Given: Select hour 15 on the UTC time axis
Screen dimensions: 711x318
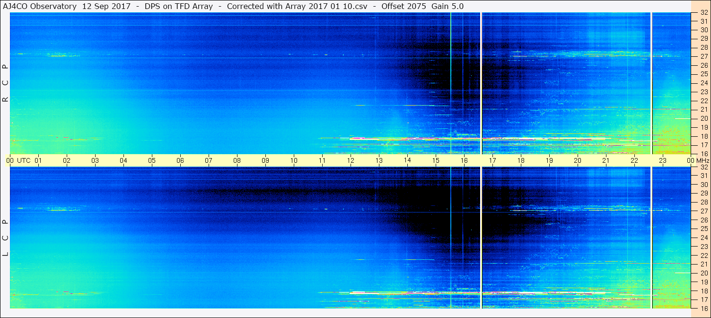Looking at the screenshot, I should [x=436, y=161].
